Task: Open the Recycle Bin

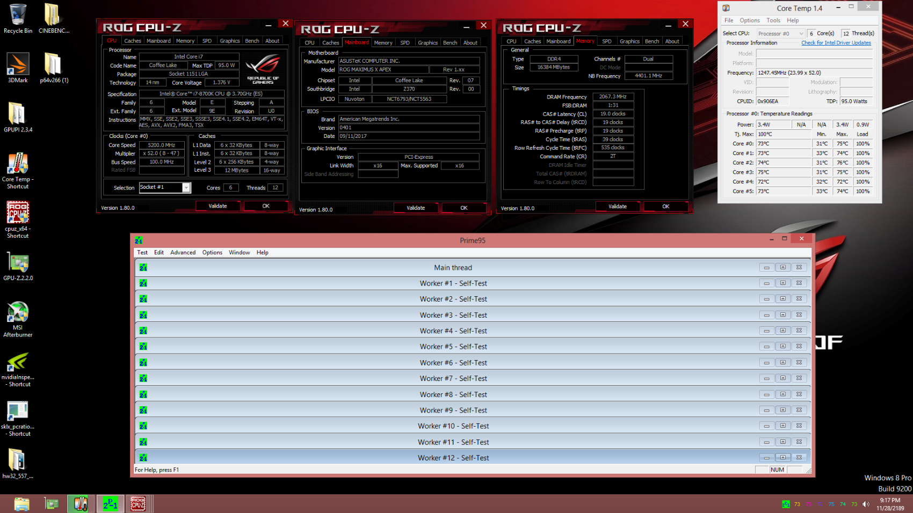Action: point(18,17)
